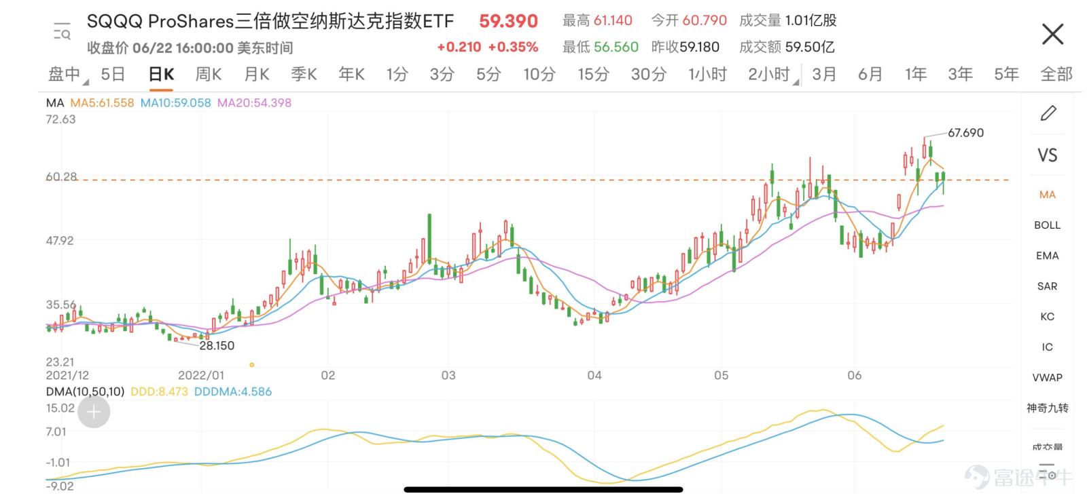Switch to the 1小时 hourly chart
The height and width of the screenshot is (502, 1087).
pos(707,74)
